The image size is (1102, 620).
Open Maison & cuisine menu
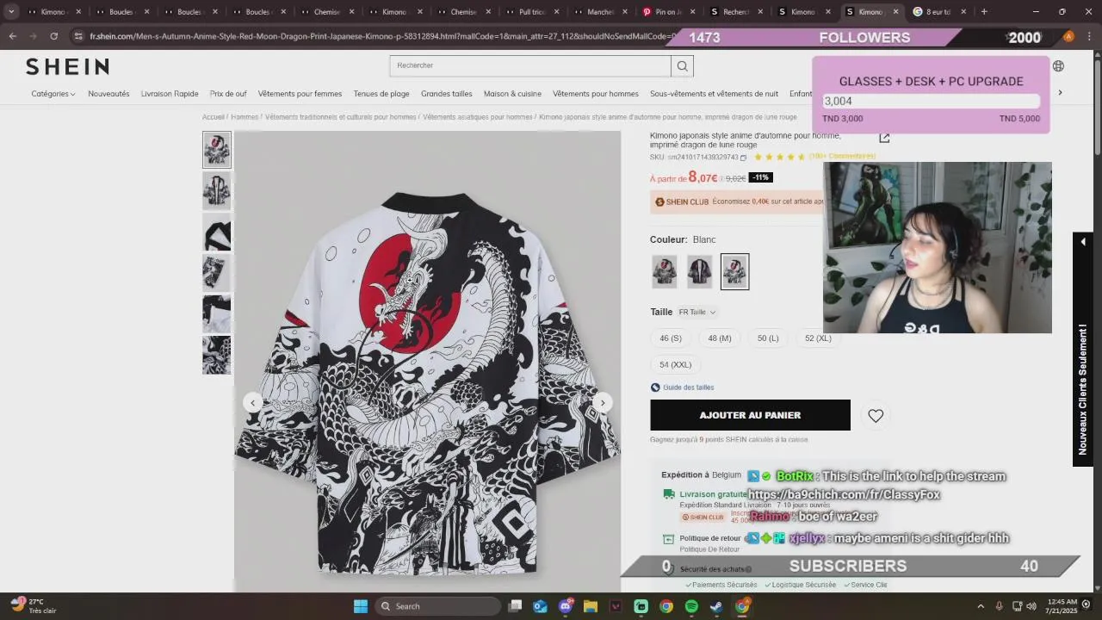coord(512,94)
